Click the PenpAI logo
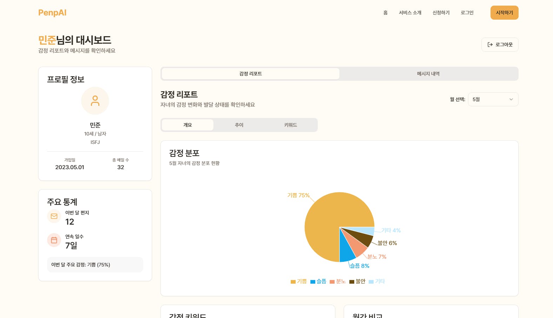The width and height of the screenshot is (553, 318). pyautogui.click(x=52, y=13)
